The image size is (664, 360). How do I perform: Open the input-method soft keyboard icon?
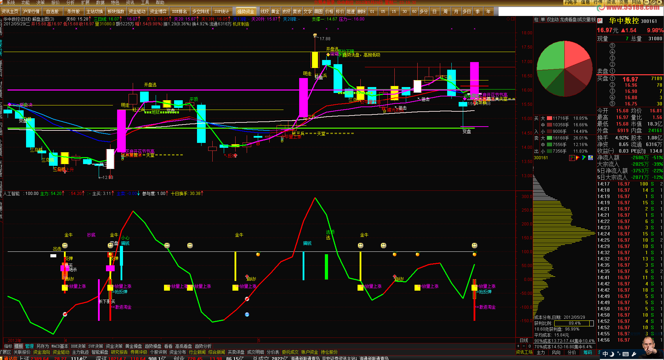click(x=626, y=354)
